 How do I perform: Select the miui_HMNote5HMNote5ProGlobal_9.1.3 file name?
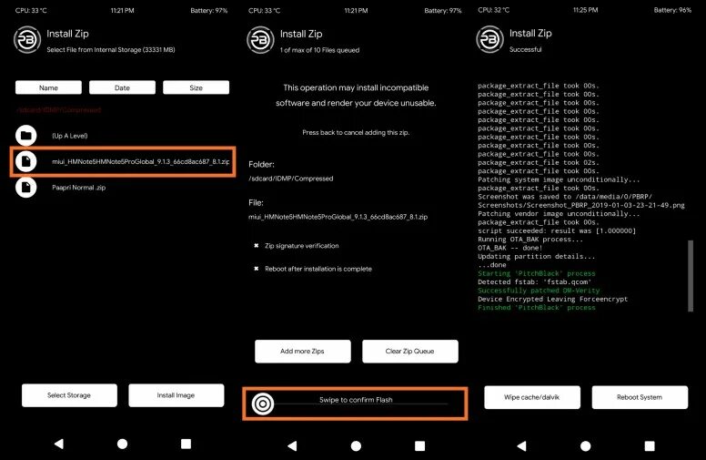point(140,161)
